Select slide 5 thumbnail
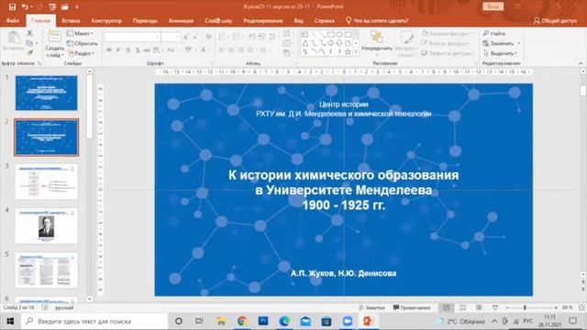The image size is (587, 330). pyautogui.click(x=47, y=270)
